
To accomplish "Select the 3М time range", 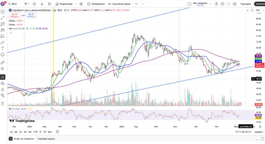I will (x=25, y=132).
